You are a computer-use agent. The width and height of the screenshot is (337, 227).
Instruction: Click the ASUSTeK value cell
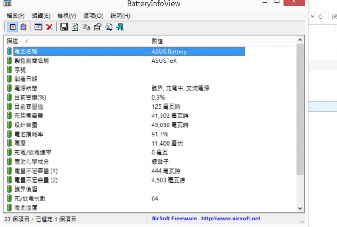164,61
